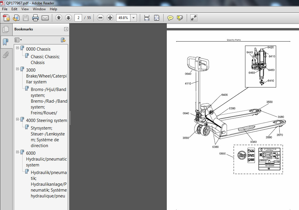The image size is (299, 210).
Task: Select the Chassi; Chassis; Châssis bookmark
Action: [x=45, y=60]
